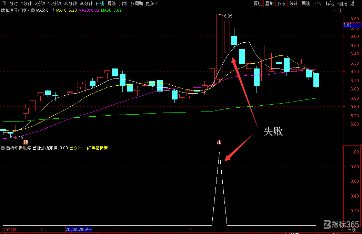Viewport: 362px width, 234px height.
Task: Switch to 60分钟 period
Action: click(86, 3)
